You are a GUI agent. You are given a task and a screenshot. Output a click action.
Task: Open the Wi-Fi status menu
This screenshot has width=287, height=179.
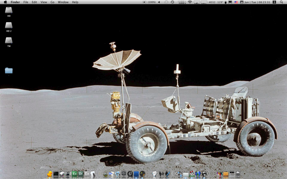[190, 2]
